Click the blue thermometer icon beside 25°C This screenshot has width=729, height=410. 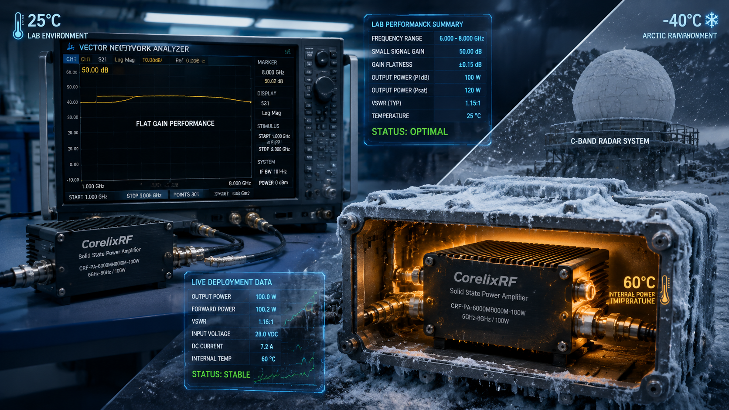tap(18, 26)
